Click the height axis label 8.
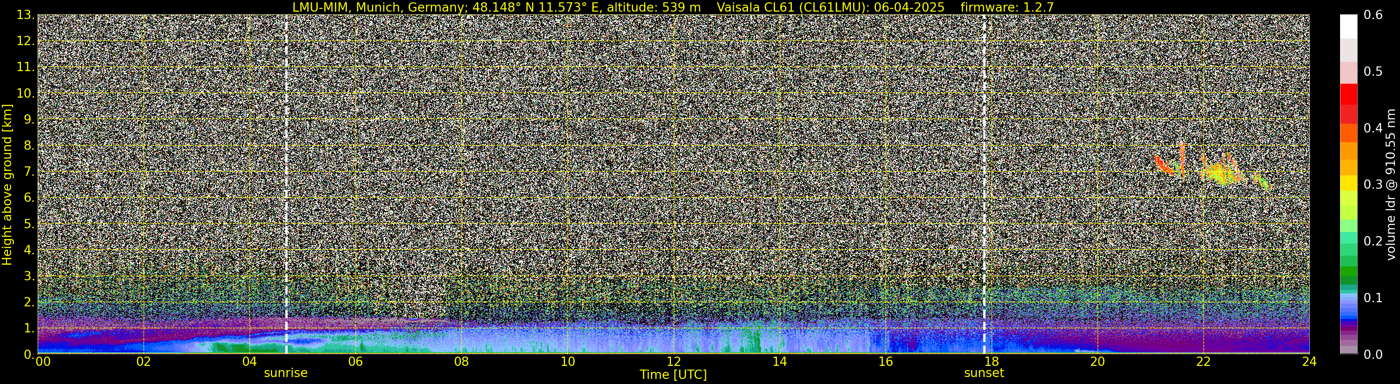Viewport: 1400px width, 384px height. coord(29,145)
